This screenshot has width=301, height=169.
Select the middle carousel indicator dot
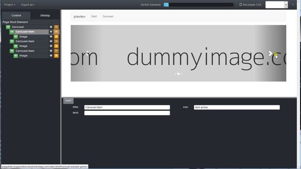click(x=179, y=74)
